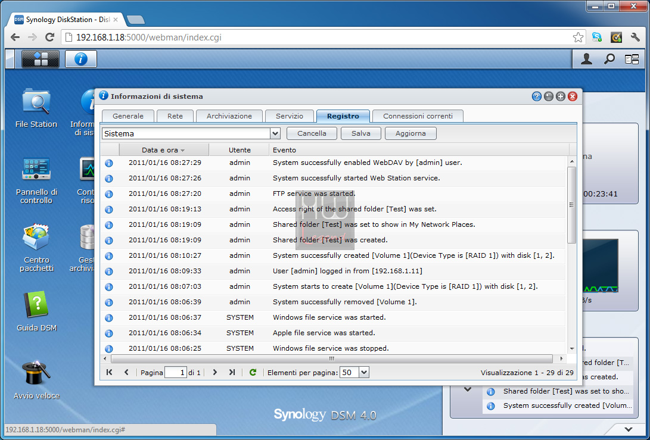Open the Connessioni correnti tab

(418, 116)
